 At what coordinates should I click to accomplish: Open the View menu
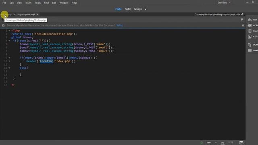pyautogui.click(x=19, y=3)
